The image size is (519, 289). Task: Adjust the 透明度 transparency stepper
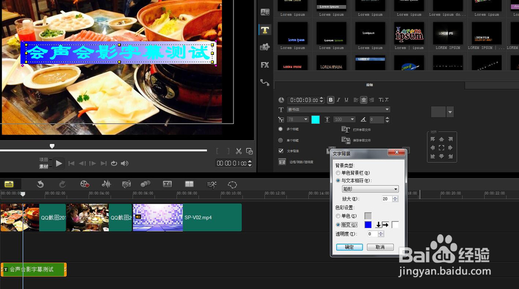point(380,234)
